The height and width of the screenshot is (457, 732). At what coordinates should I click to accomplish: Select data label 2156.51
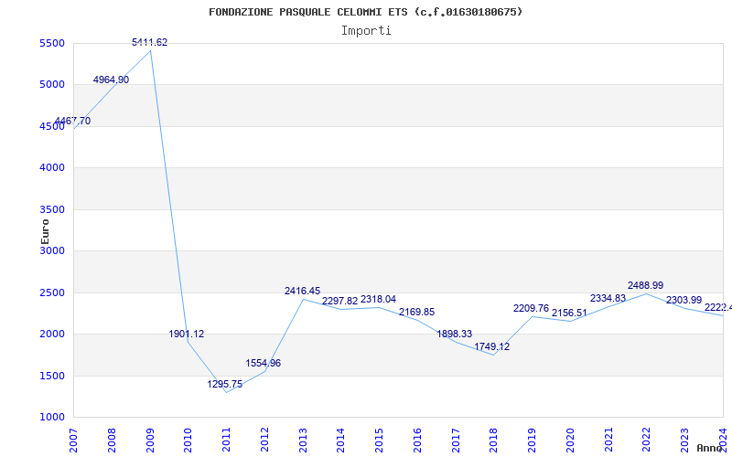click(569, 313)
